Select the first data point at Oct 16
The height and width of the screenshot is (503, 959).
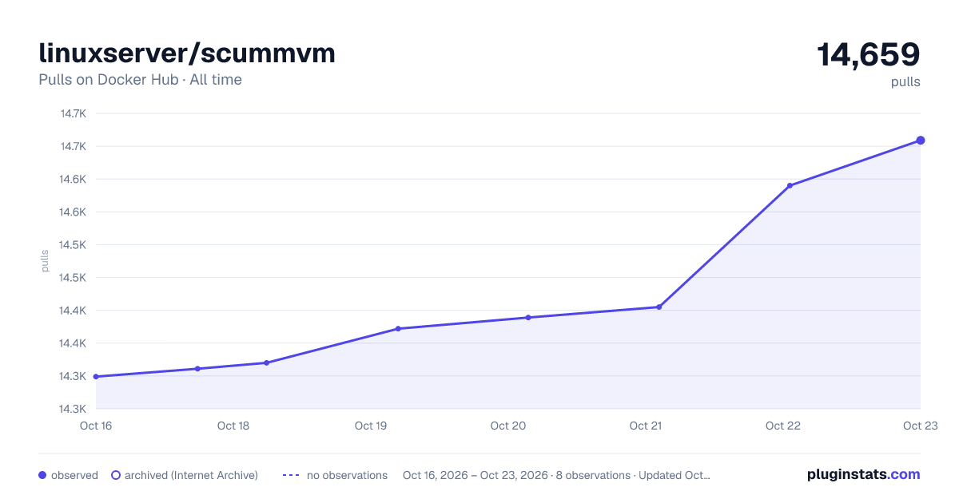click(x=96, y=376)
